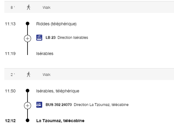Viewport: 174px width, 135px height.
Task: Click the stop dot at La Tzoumaz arrival
Action: coord(28,121)
